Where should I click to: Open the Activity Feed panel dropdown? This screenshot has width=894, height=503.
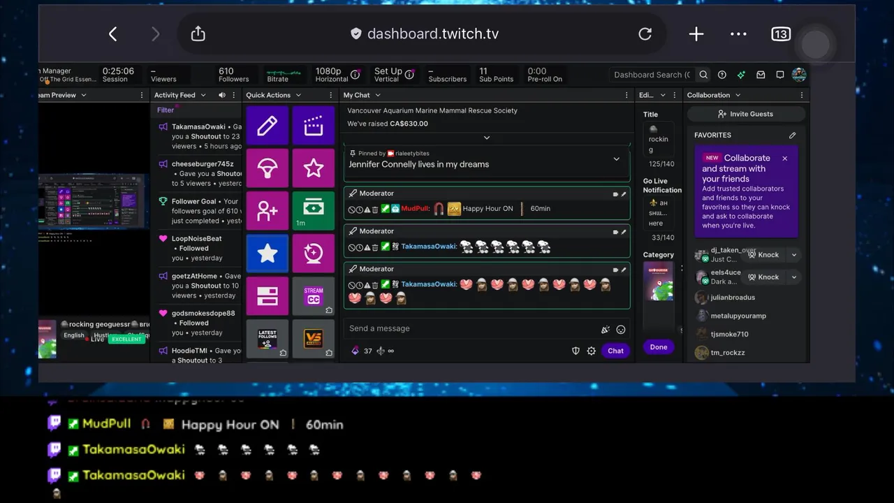203,95
